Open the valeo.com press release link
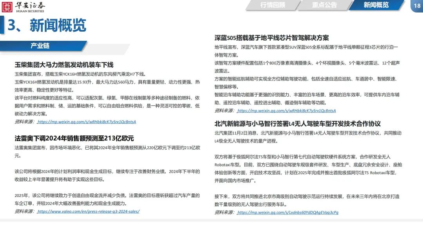Viewport: 423px width, 238px height. (x=88, y=212)
